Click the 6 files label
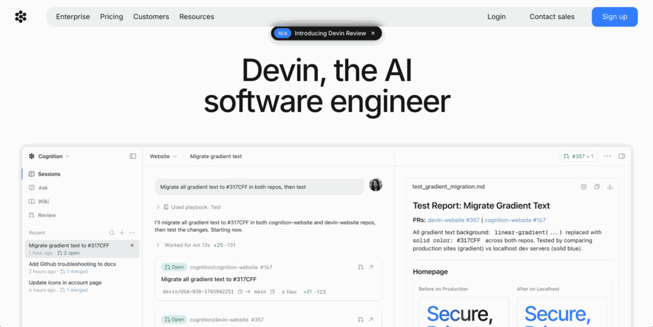This screenshot has height=327, width=653. click(289, 292)
